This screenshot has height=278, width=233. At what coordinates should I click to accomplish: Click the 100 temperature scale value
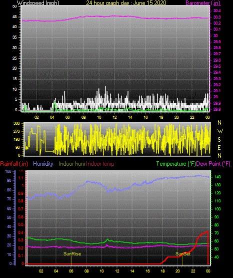(217, 209)
